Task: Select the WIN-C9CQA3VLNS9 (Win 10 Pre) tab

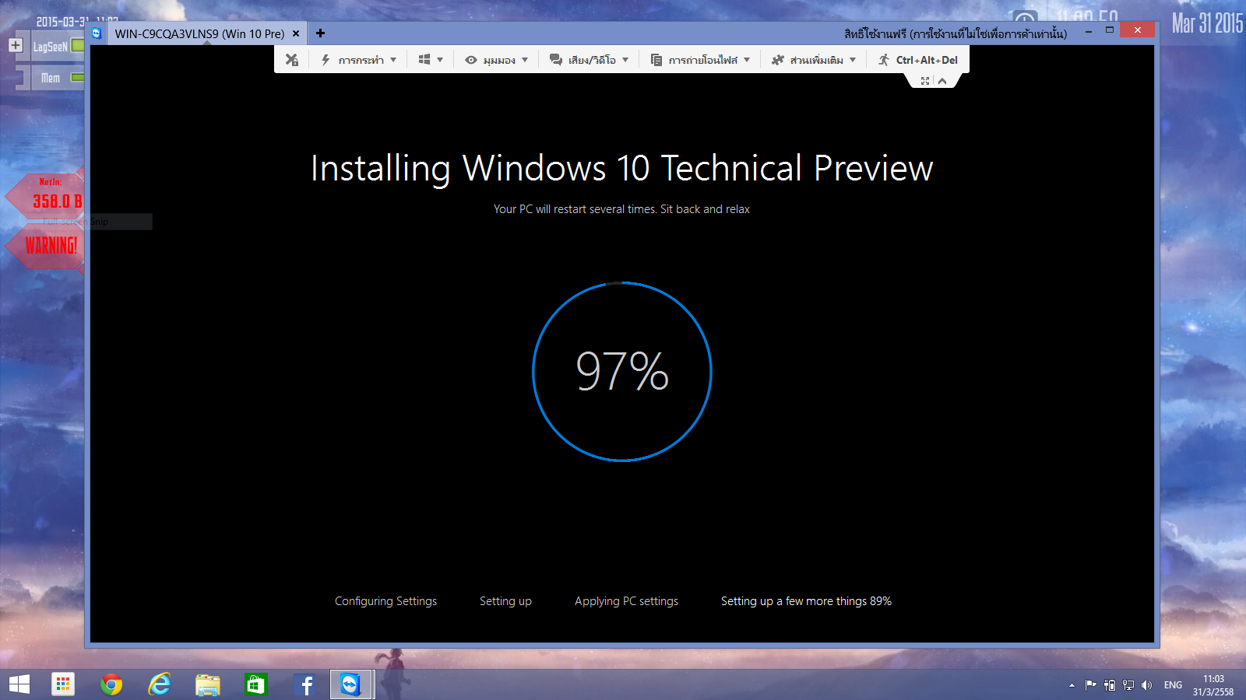Action: pos(199,33)
